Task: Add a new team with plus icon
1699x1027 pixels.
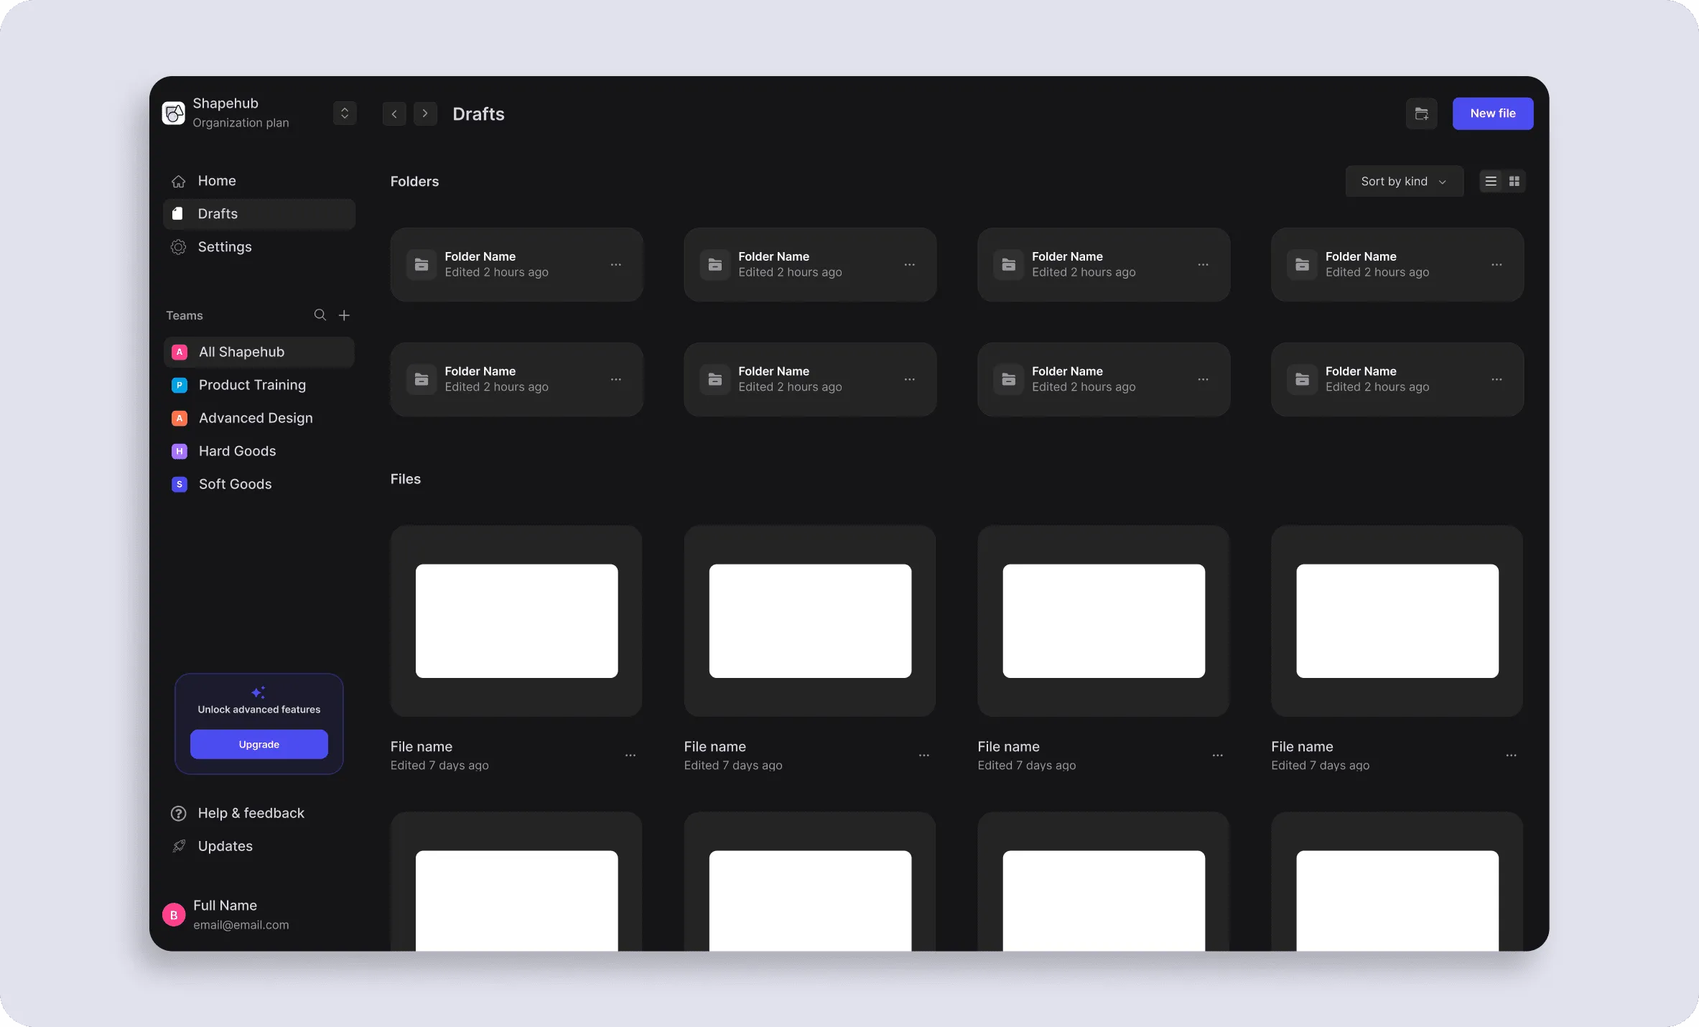Action: (344, 315)
